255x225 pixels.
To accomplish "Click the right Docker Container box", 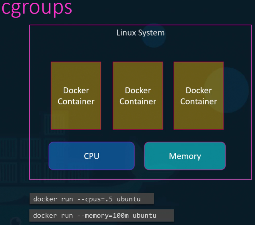I will pyautogui.click(x=199, y=96).
